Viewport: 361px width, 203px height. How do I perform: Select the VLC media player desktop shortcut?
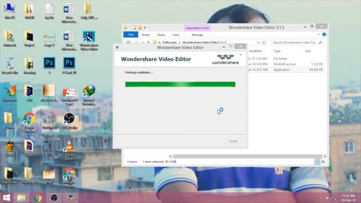click(69, 149)
